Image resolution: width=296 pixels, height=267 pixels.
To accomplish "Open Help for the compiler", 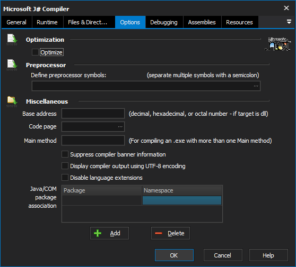I will (x=268, y=255).
